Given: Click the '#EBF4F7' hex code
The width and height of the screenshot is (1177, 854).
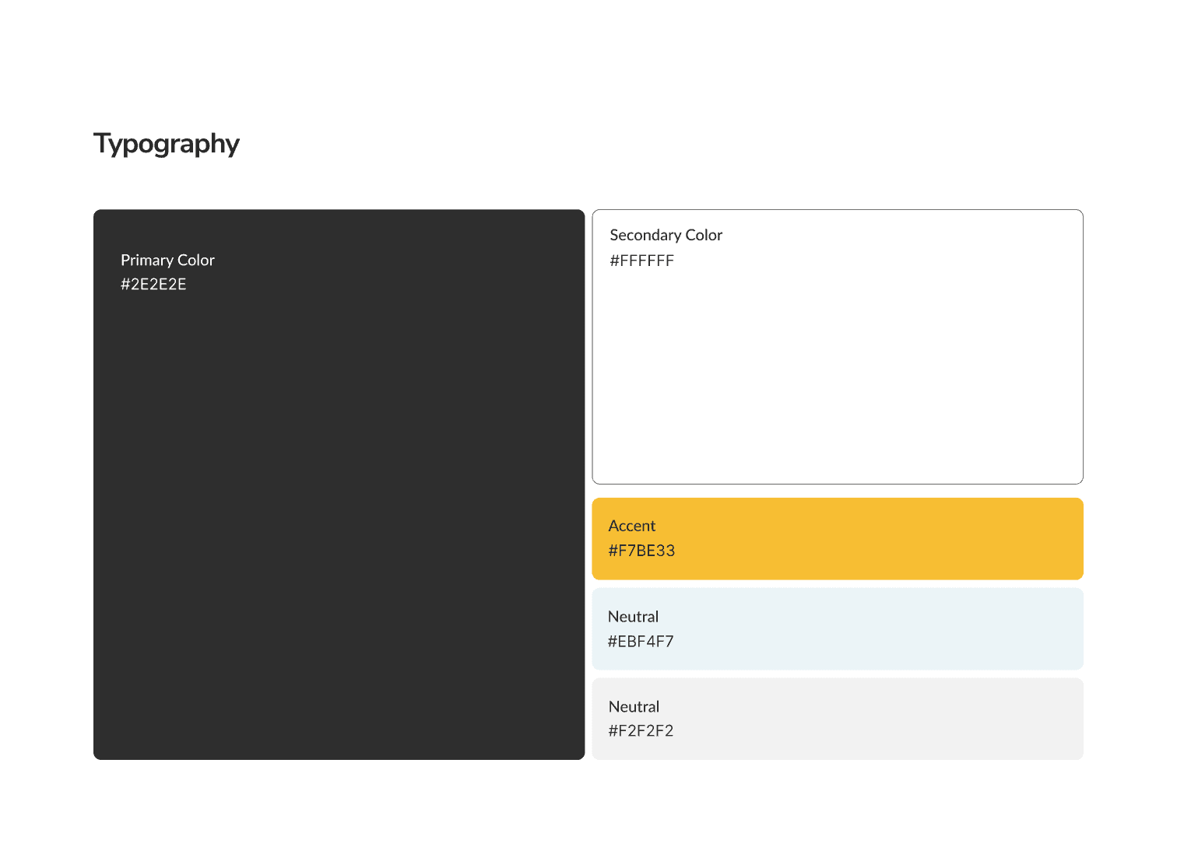Looking at the screenshot, I should [641, 642].
